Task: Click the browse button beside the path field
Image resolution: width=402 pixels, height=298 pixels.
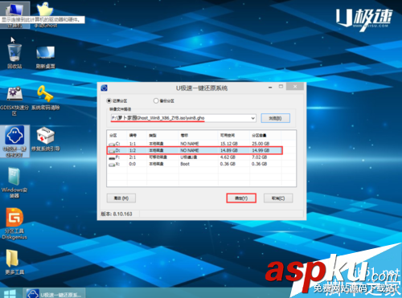Action: [x=275, y=118]
